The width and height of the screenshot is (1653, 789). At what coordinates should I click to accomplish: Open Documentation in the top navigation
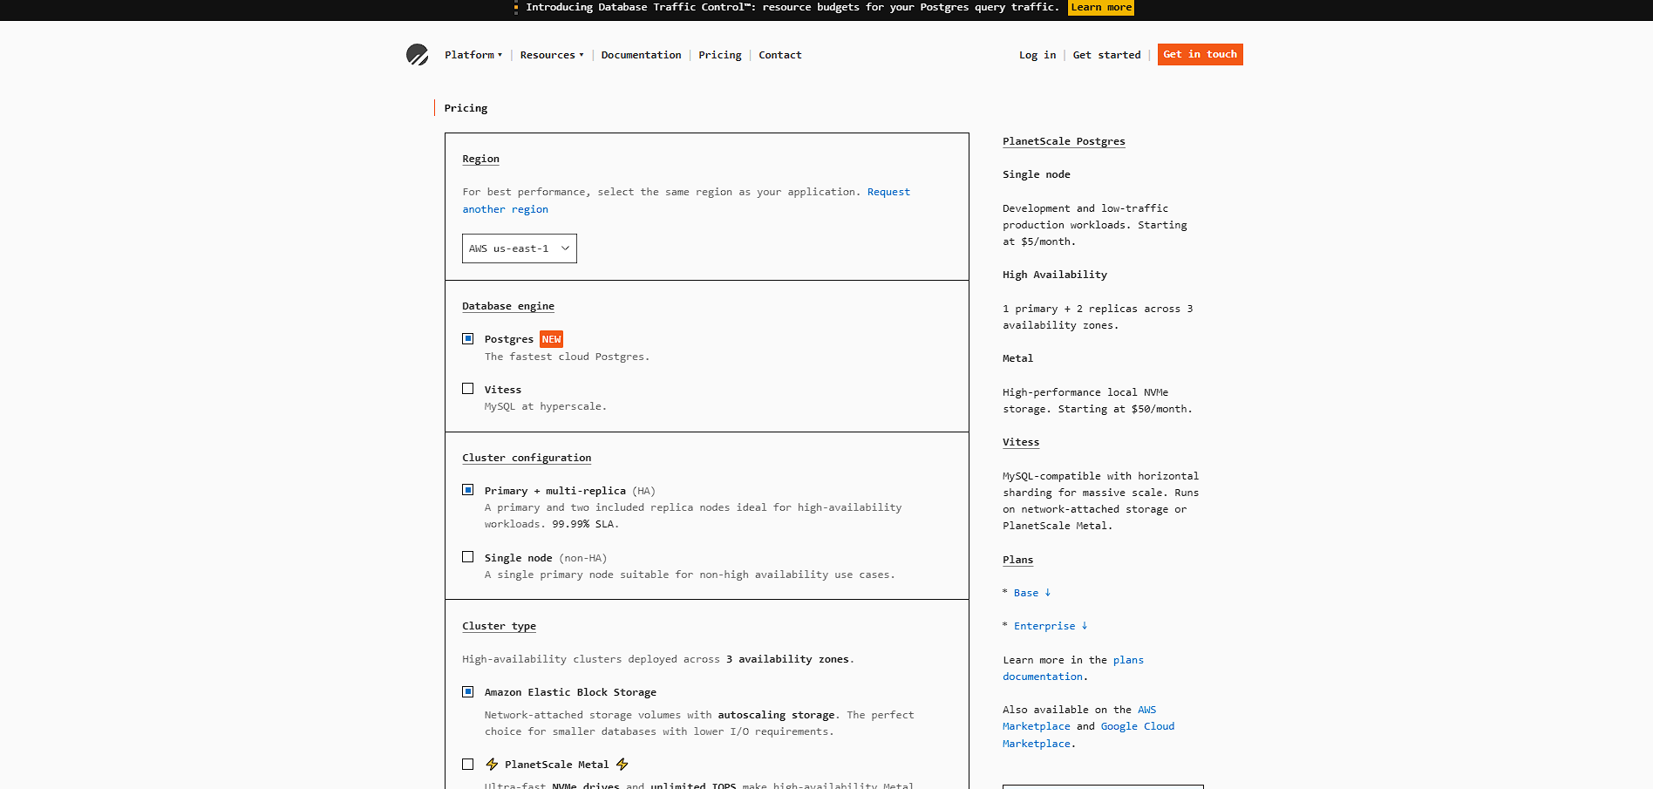[641, 55]
